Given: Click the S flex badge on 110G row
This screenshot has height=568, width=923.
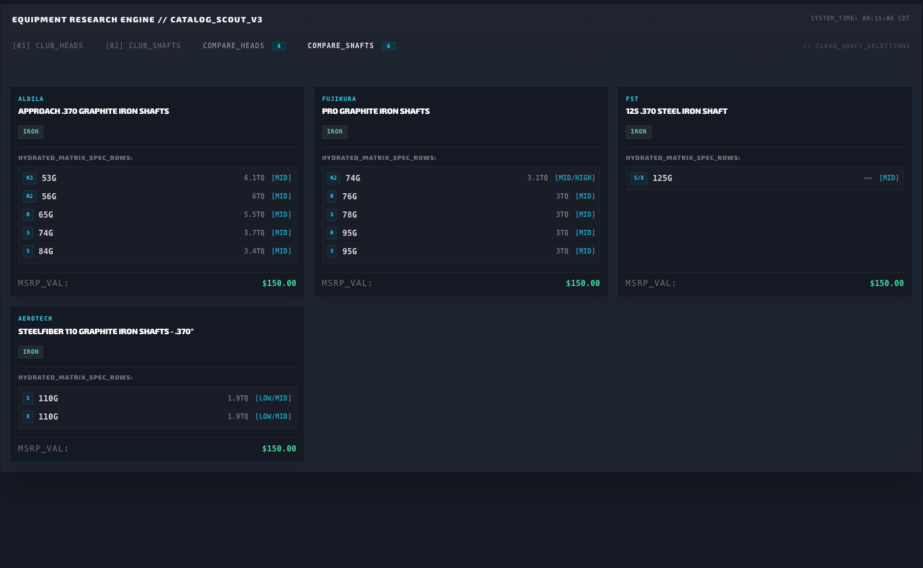Looking at the screenshot, I should [x=28, y=399].
